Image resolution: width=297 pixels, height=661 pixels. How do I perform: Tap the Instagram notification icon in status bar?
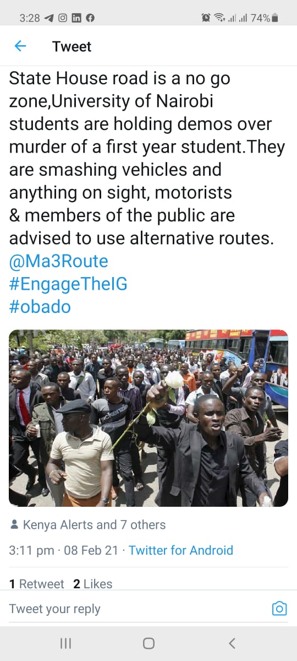click(63, 18)
